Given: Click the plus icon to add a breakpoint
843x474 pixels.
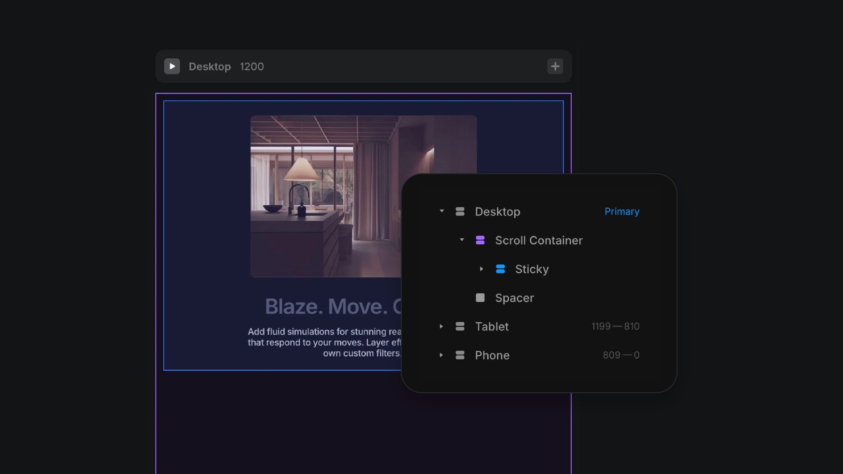Looking at the screenshot, I should click(x=554, y=66).
